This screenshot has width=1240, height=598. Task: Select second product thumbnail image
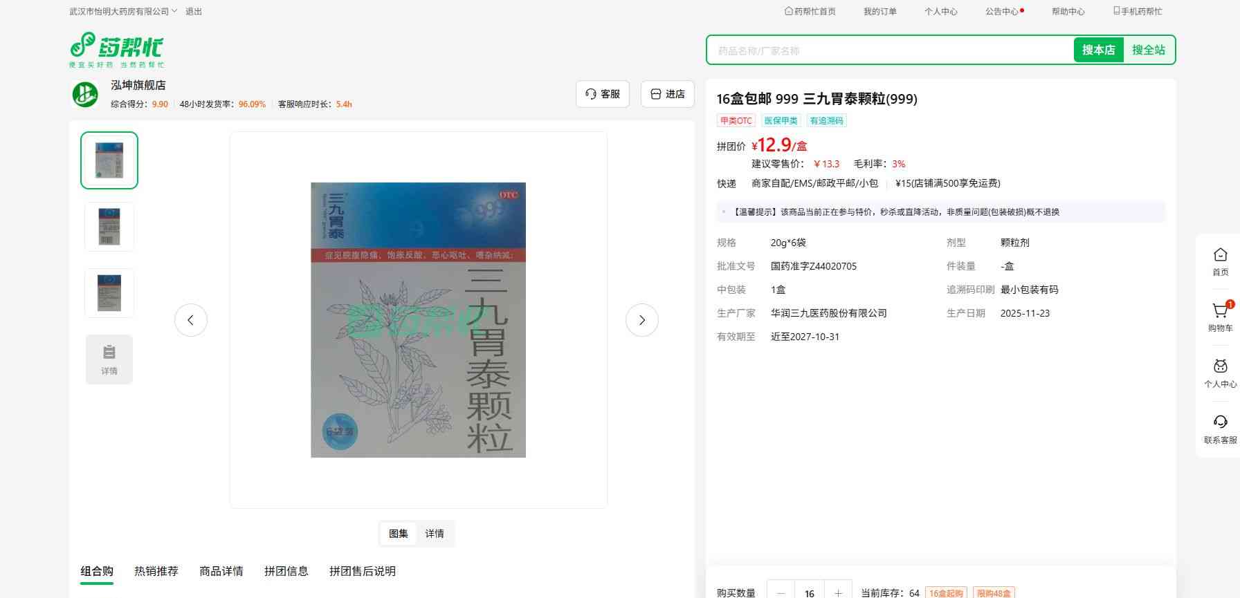(x=109, y=227)
